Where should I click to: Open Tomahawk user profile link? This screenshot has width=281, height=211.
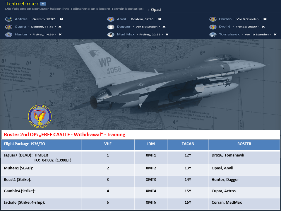(x=229, y=34)
